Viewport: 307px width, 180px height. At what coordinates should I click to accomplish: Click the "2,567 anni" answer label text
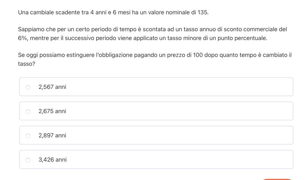pos(52,87)
